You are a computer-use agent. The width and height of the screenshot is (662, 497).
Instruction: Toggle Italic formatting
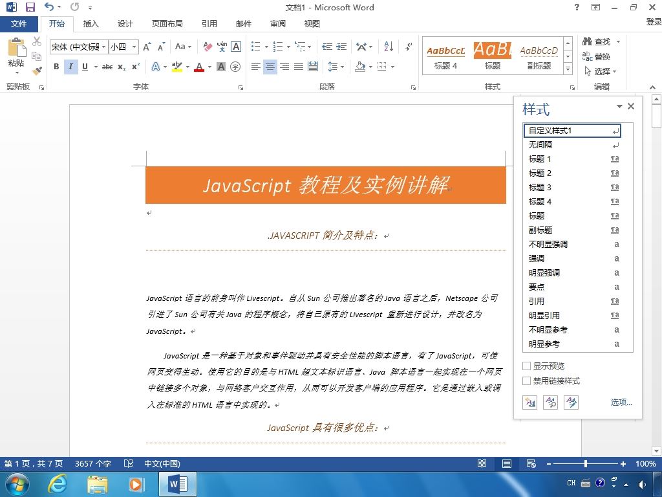(x=70, y=67)
